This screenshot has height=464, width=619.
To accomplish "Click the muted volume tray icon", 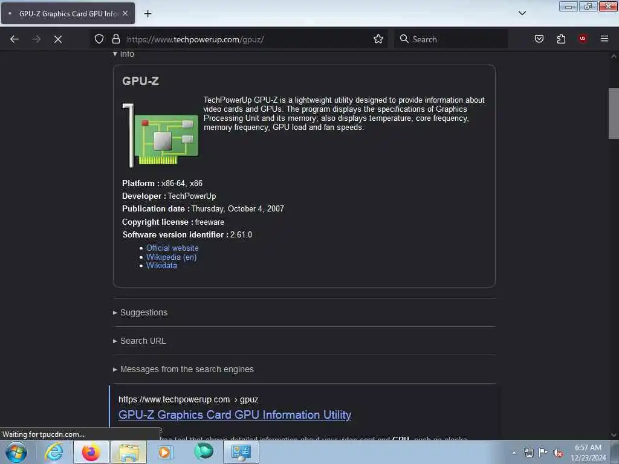I will (558, 453).
